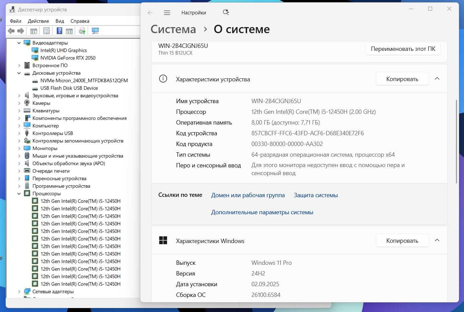Go to Система in the breadcrumb
This screenshot has height=312, width=464.
(173, 29)
